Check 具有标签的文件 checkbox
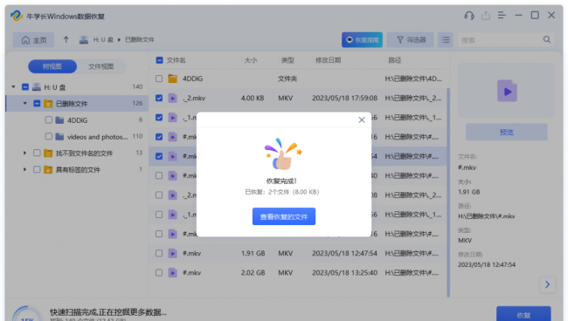 (x=37, y=169)
